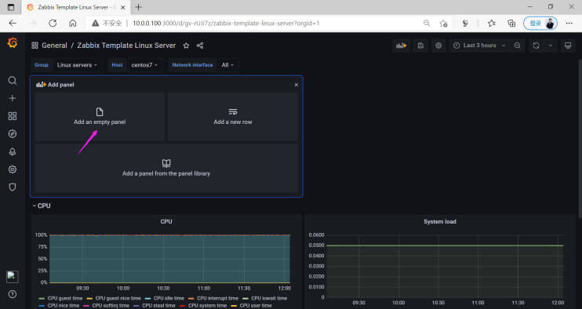Star the Zabbix Template Linux Server dashboard

186,45
